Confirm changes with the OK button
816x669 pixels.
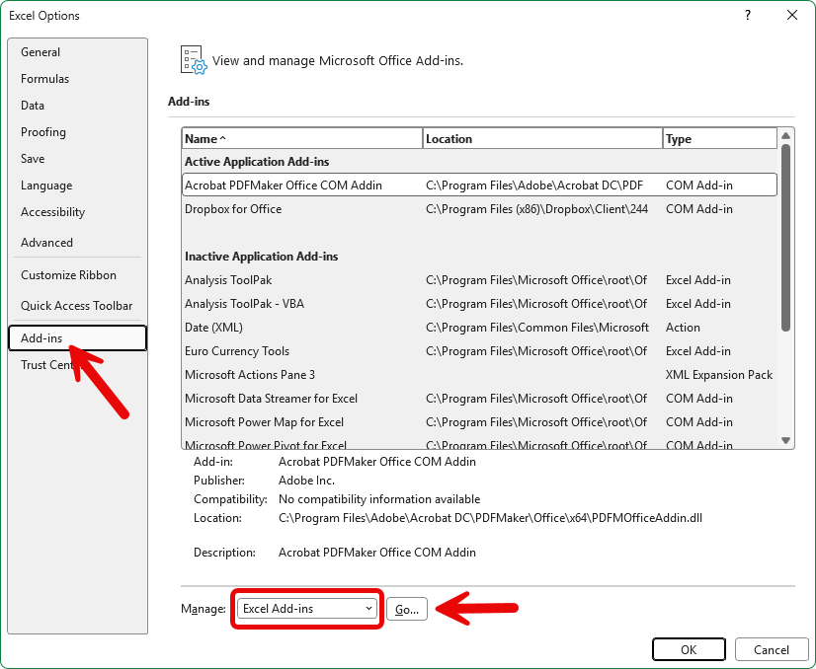point(689,649)
